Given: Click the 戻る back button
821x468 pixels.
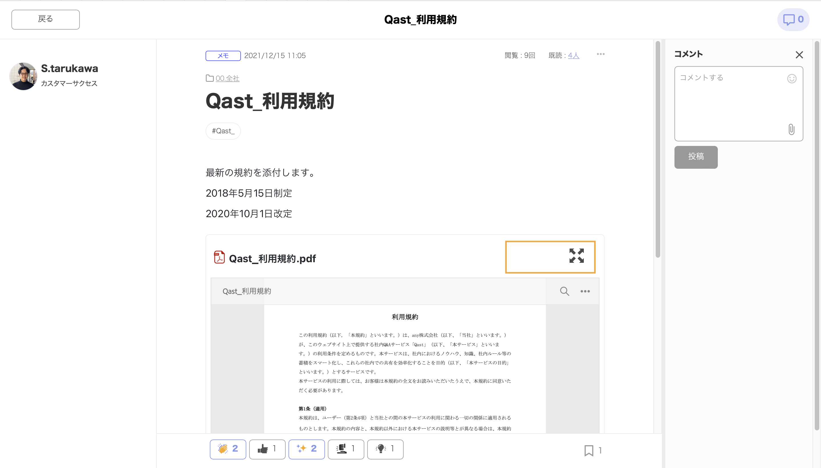Looking at the screenshot, I should pyautogui.click(x=45, y=19).
